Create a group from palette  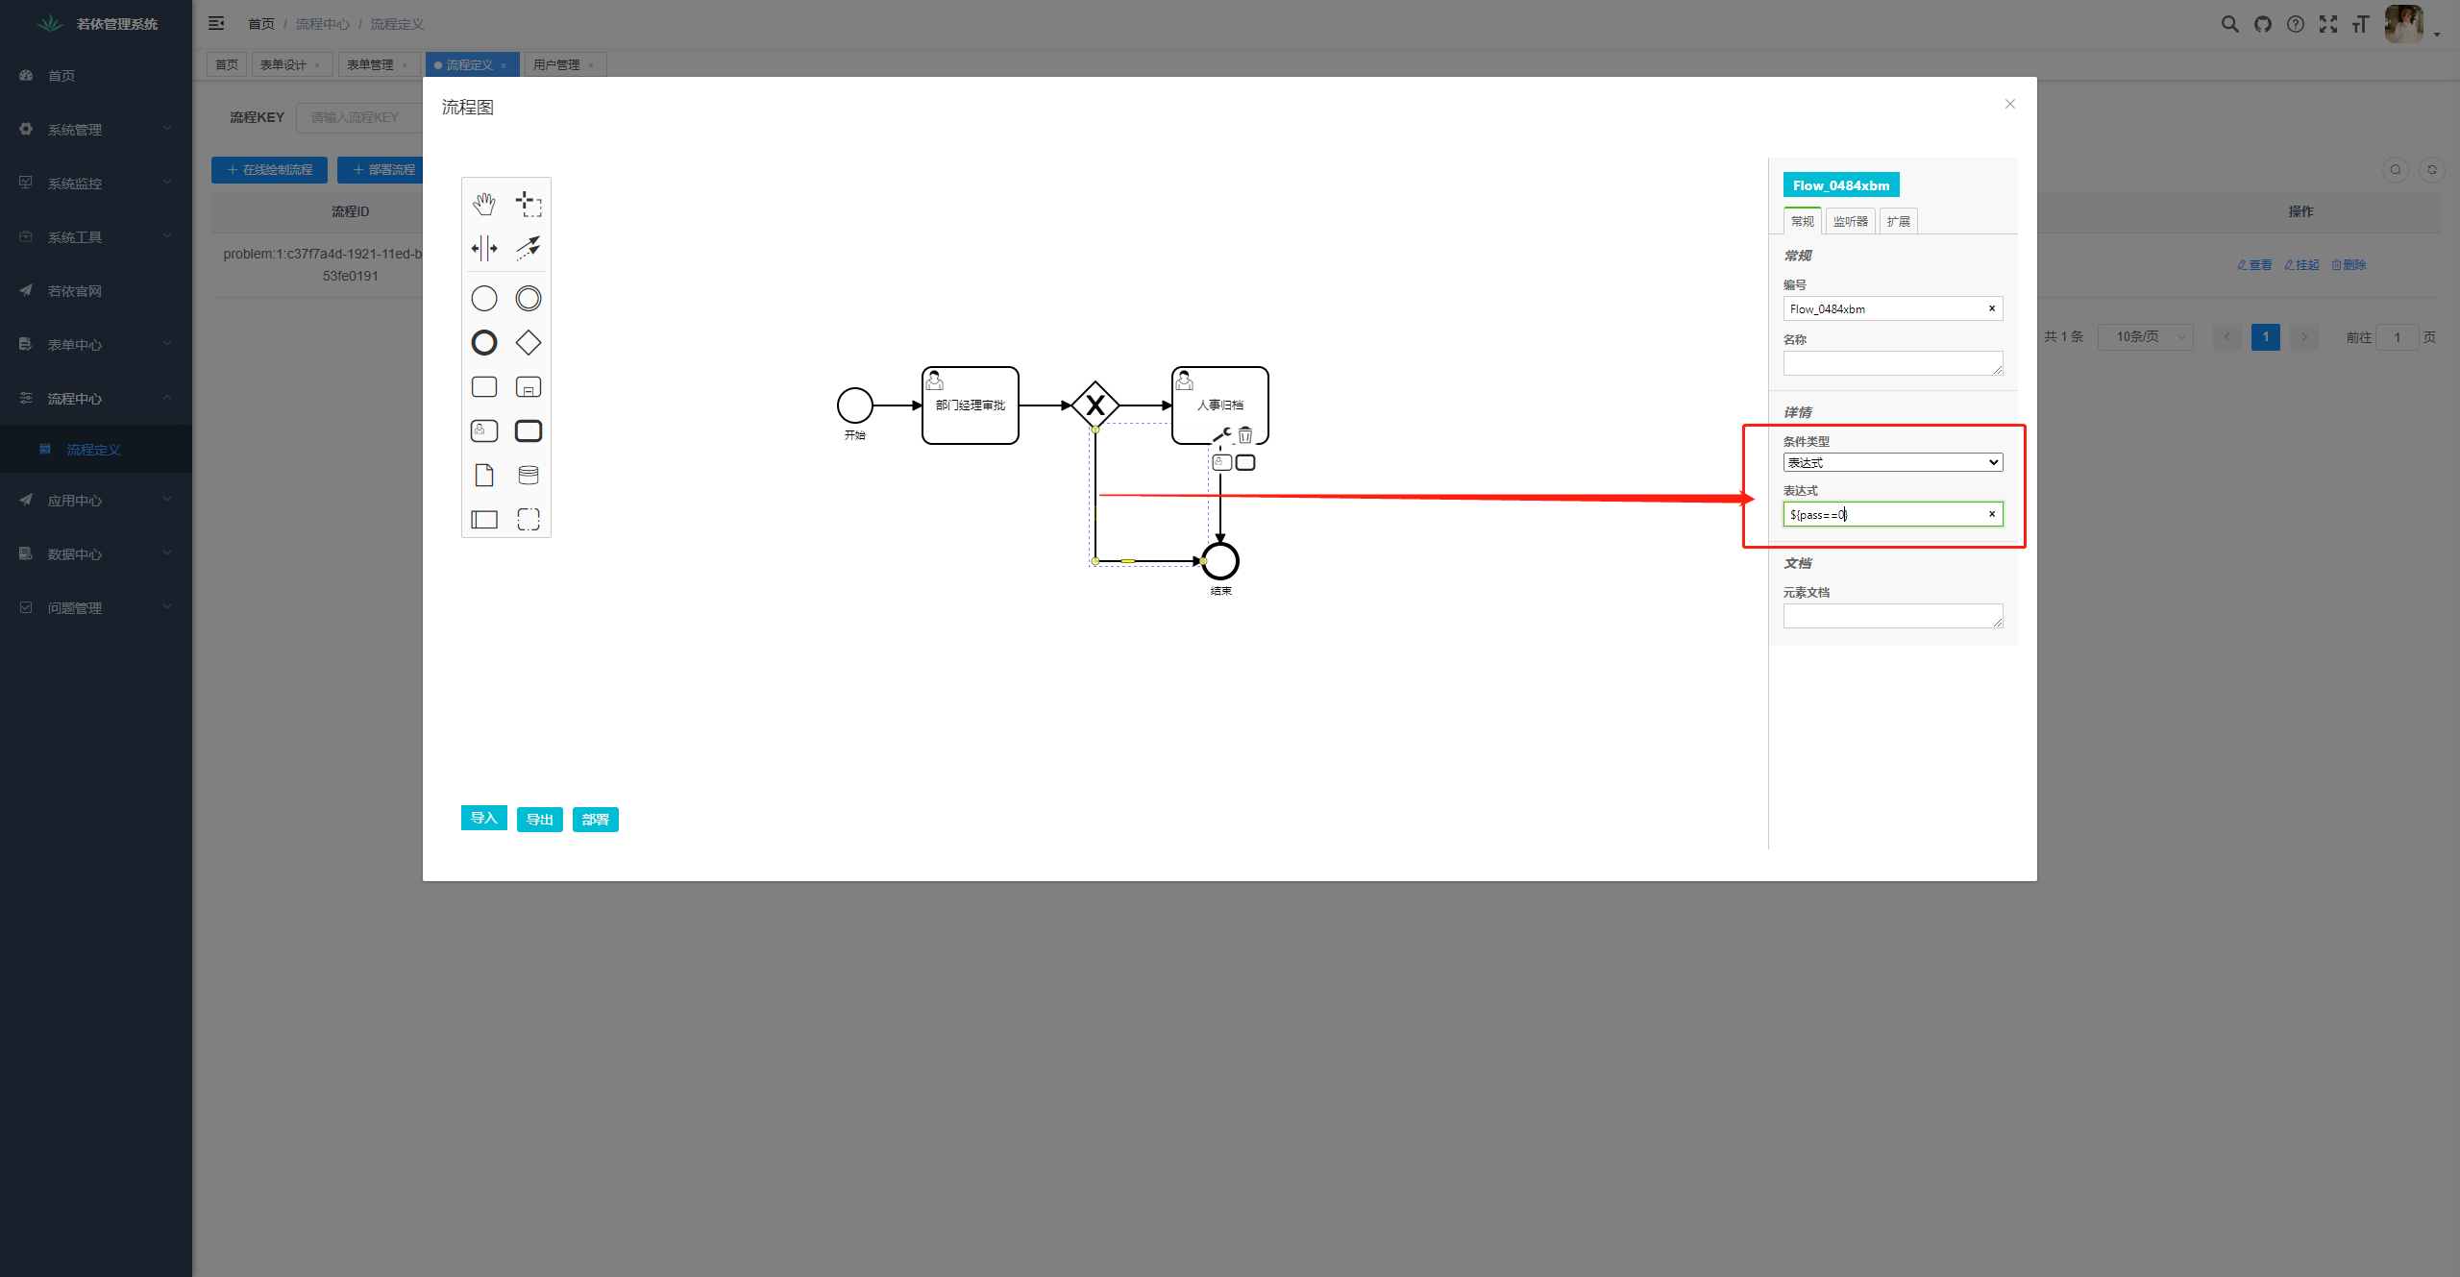[529, 520]
